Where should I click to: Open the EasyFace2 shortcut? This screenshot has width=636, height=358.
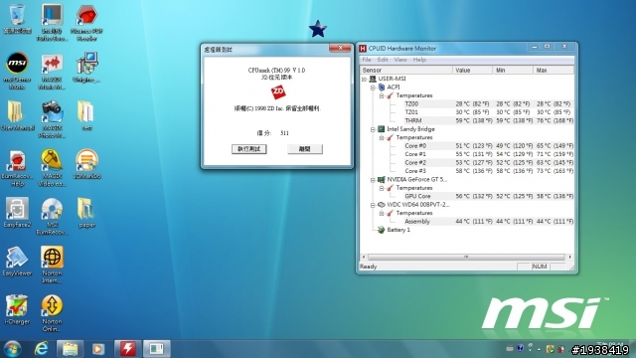[x=17, y=212]
